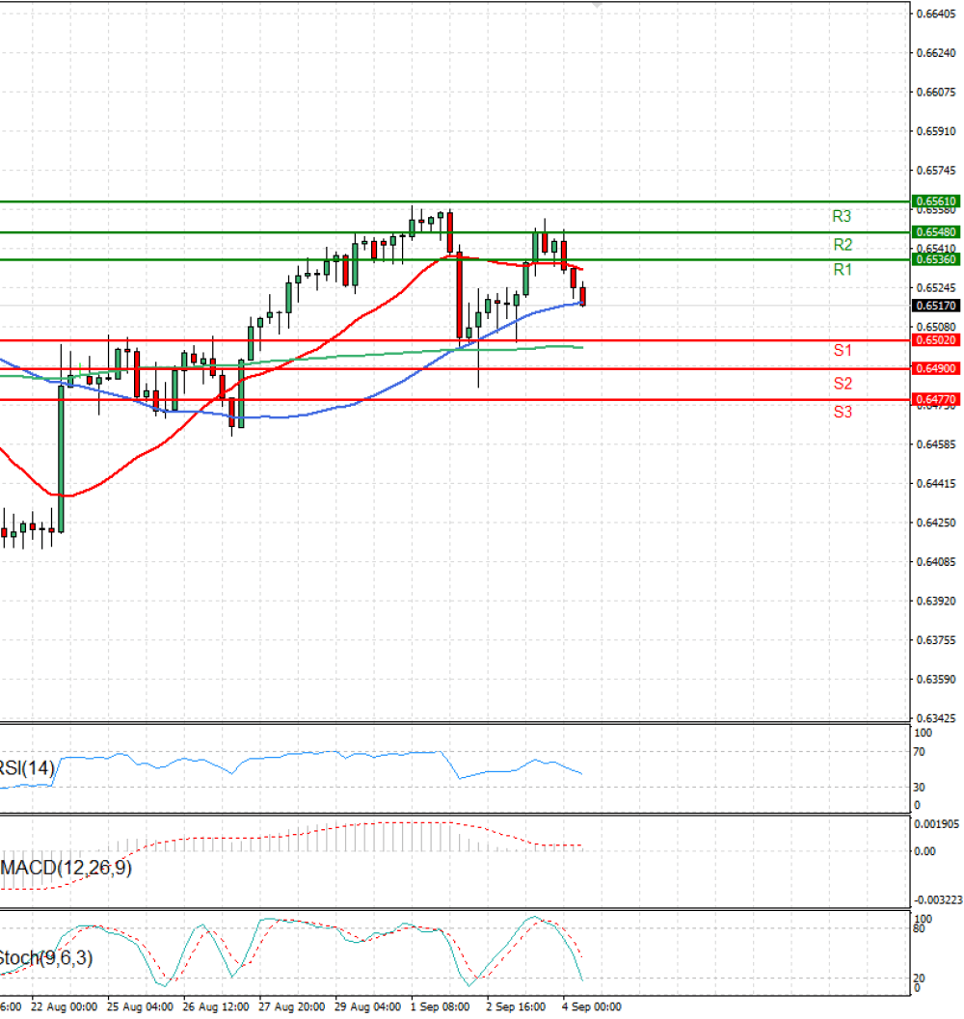Click the R1 resistance label
This screenshot has width=964, height=1019.
(843, 270)
